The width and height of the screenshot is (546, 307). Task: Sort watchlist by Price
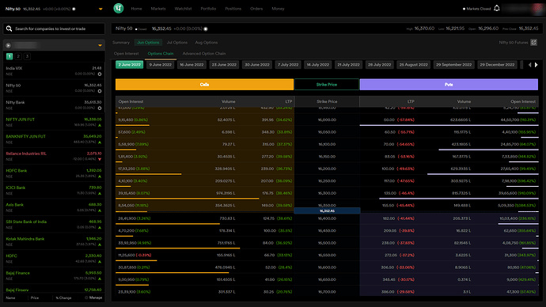pyautogui.click(x=35, y=298)
